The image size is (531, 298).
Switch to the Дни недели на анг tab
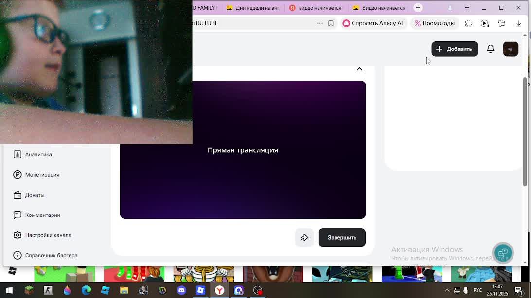[x=253, y=8]
